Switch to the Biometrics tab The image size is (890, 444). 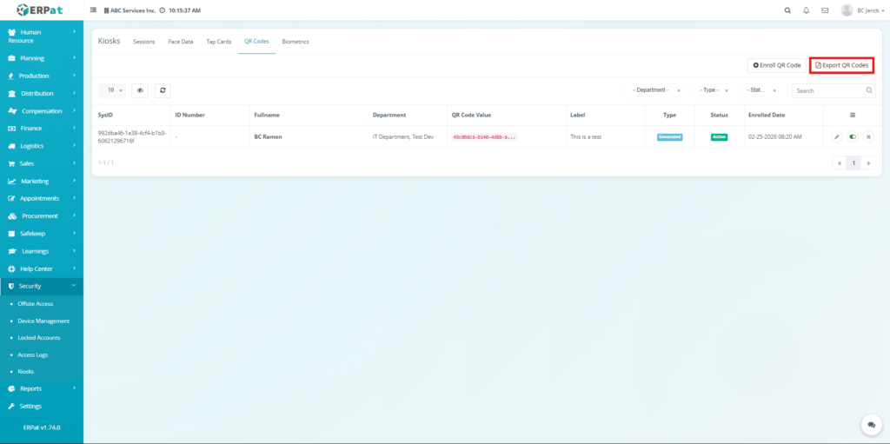pyautogui.click(x=296, y=42)
